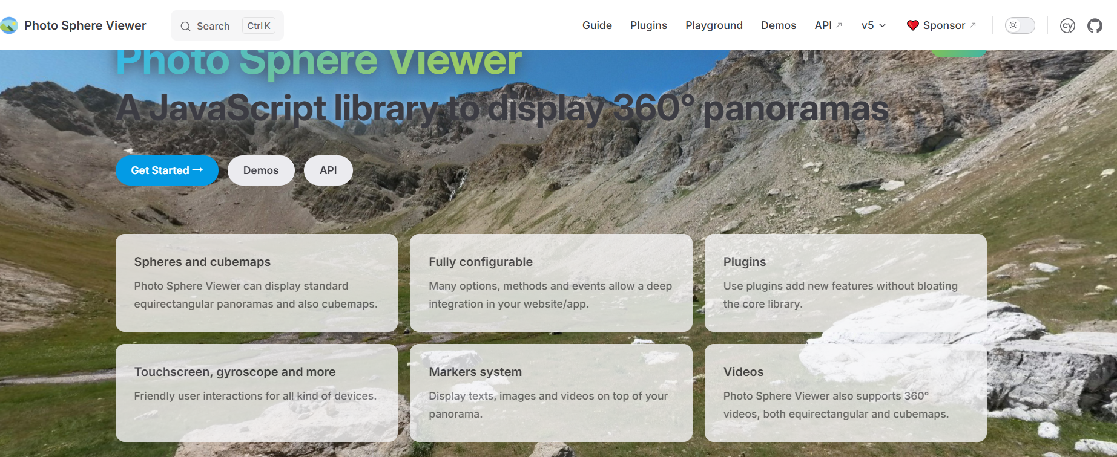Image resolution: width=1117 pixels, height=457 pixels.
Task: Click the Plugins feature card heading
Action: coord(745,262)
